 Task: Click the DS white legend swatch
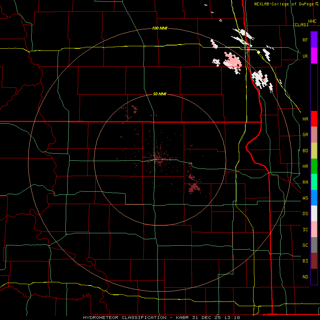[x=314, y=213]
